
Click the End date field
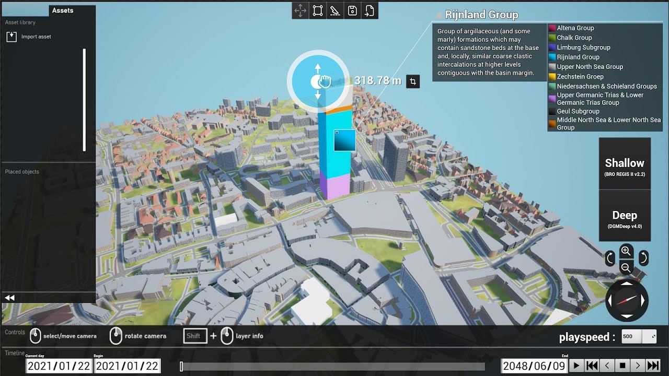tap(534, 366)
